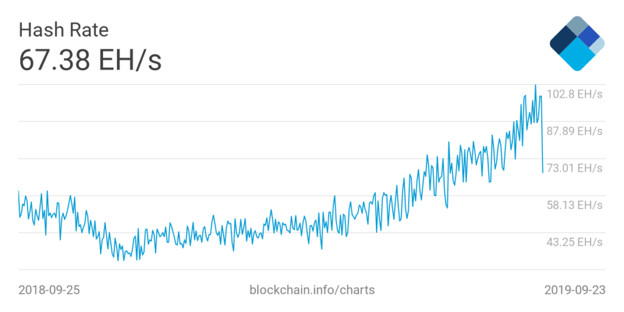
Task: Click the 102.8 EH/s axis label
Action: point(575,94)
